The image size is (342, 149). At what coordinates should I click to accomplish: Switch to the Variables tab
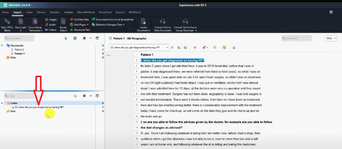[54, 12]
